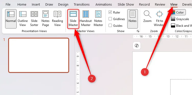Enable the Guides checkbox
This screenshot has width=192, height=95.
(x=110, y=25)
